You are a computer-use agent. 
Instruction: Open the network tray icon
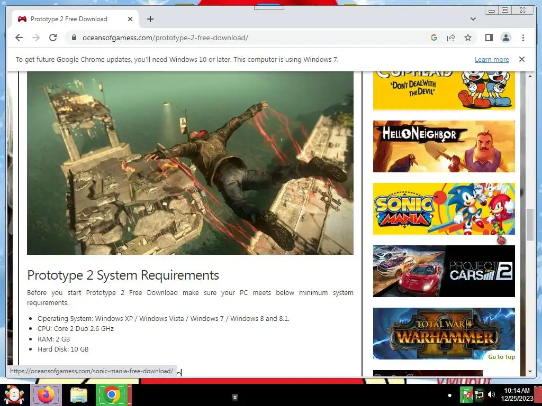[x=479, y=394]
